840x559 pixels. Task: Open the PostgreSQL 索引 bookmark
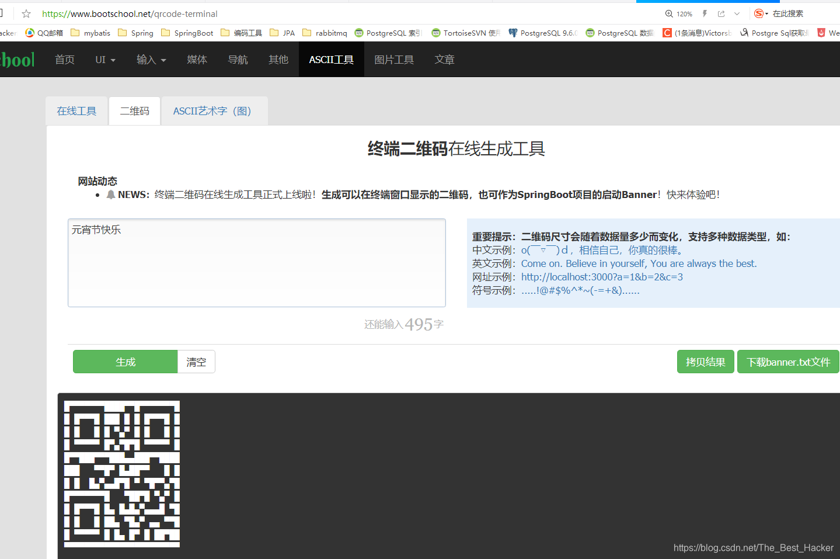[x=388, y=33]
